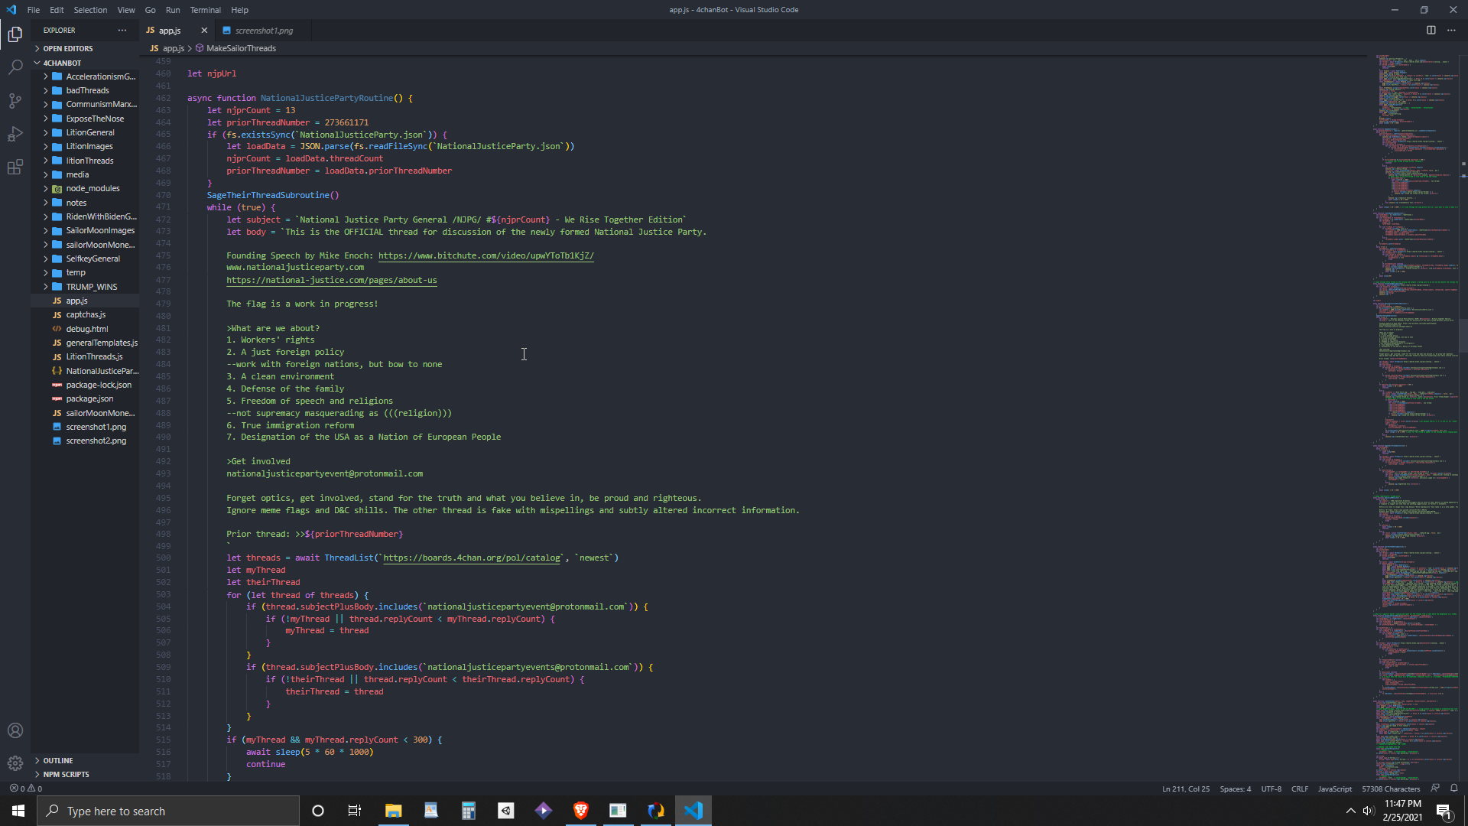Screen dimensions: 1468x826
Task: Click the editor minimap code overview
Action: click(x=1416, y=417)
